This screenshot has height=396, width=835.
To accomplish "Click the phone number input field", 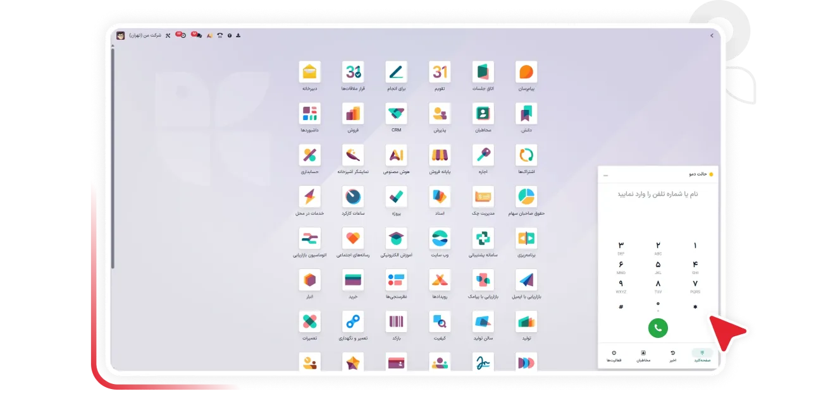I will 658,195.
